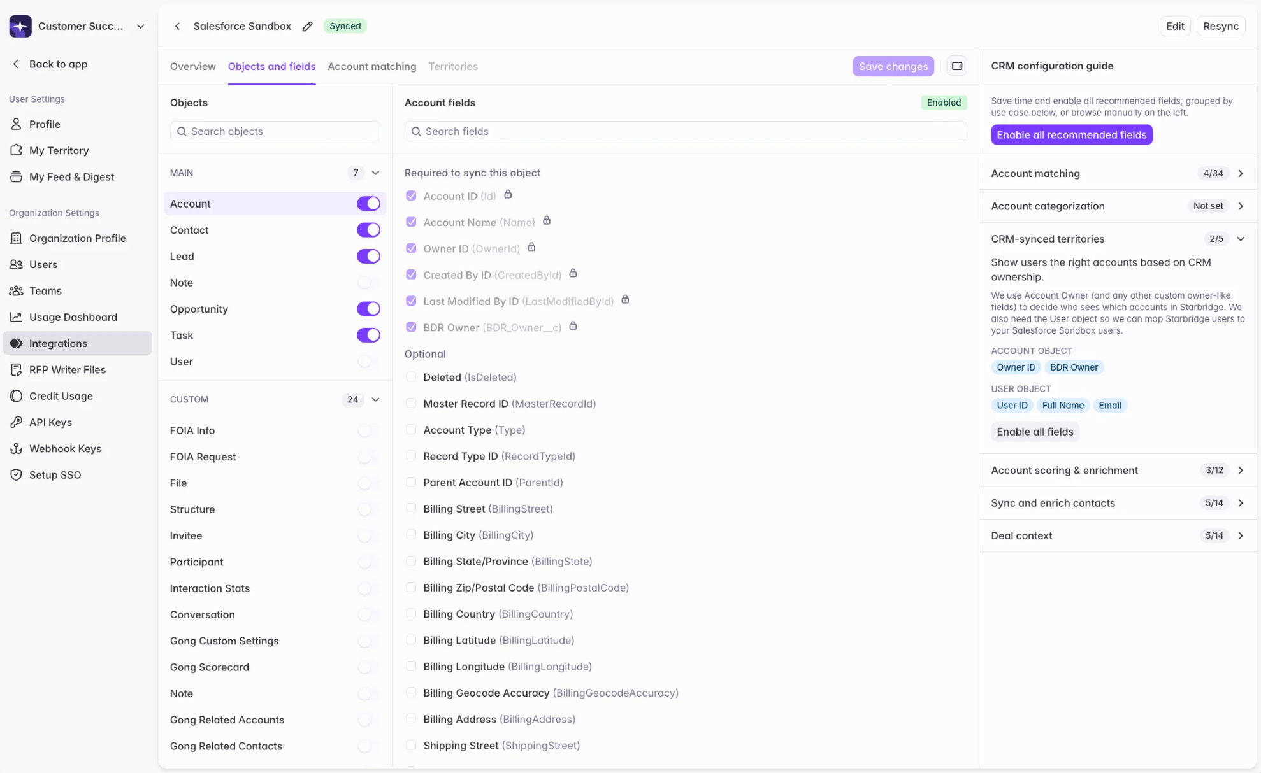1261x773 pixels.
Task: Click the Profile user icon
Action: (16, 124)
